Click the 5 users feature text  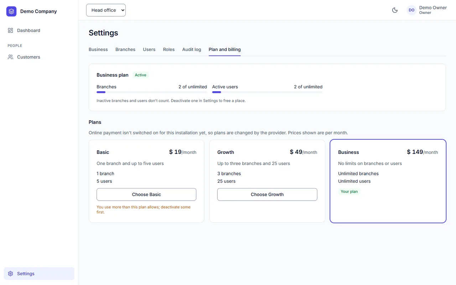tap(104, 181)
